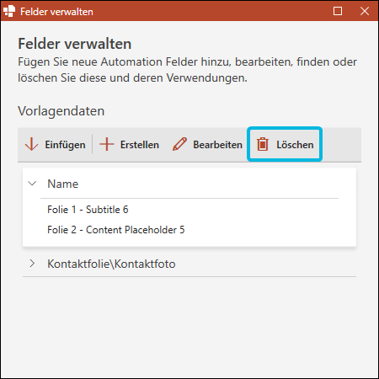Viewport: 379px width, 379px height.
Task: Choose the Bearbeiten toolbar label
Action: 217,145
